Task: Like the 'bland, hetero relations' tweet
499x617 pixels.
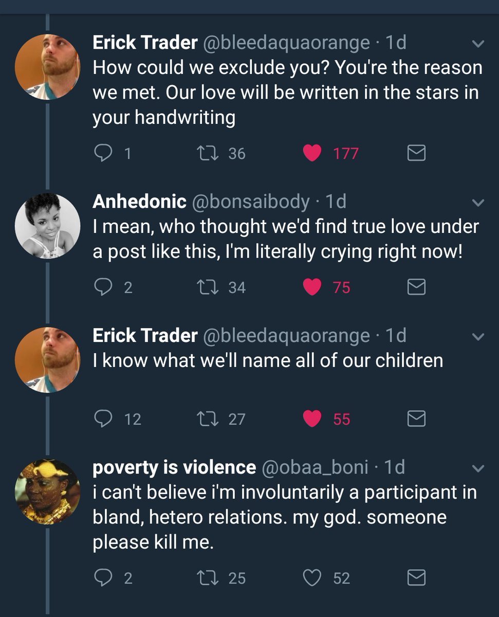Action: pos(312,578)
